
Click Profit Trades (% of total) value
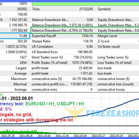click(x=82, y=63)
